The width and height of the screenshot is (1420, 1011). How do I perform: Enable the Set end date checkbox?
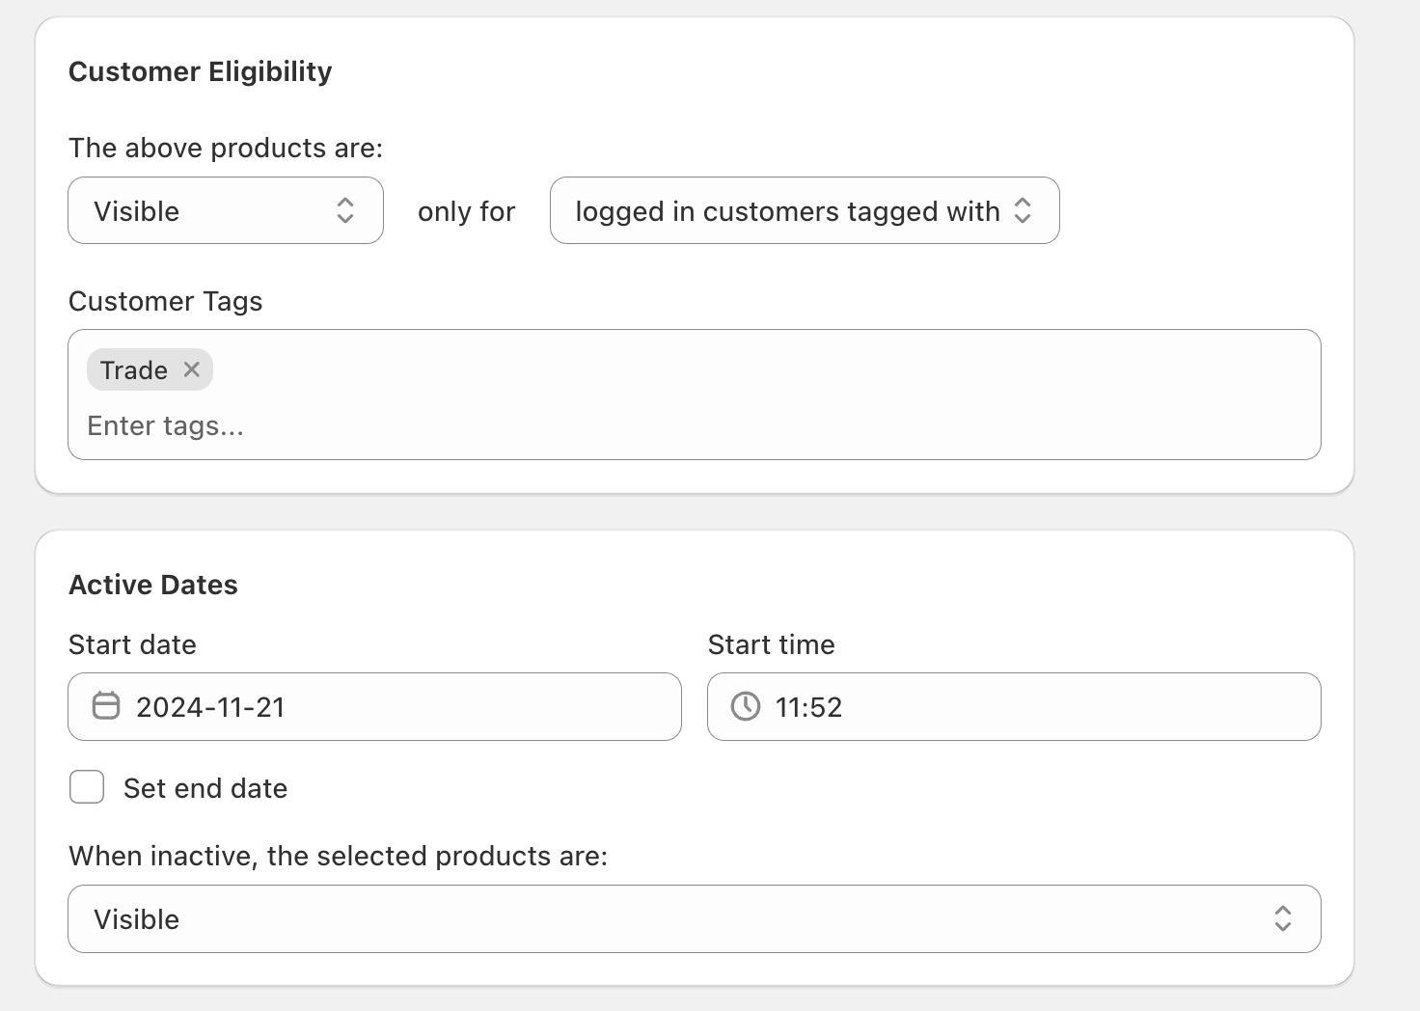point(86,787)
